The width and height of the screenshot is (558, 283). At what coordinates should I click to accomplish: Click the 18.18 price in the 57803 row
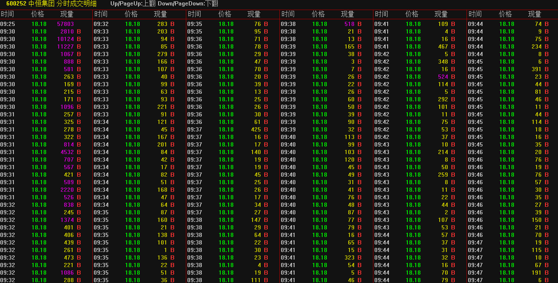pyautogui.click(x=39, y=24)
